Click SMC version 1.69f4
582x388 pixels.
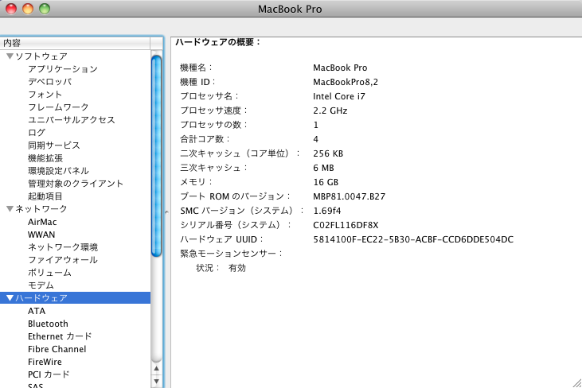click(326, 211)
